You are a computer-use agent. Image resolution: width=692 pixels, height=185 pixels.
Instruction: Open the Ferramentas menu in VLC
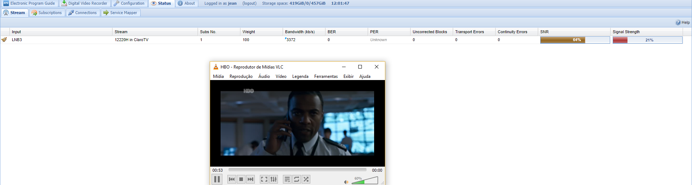pyautogui.click(x=326, y=76)
